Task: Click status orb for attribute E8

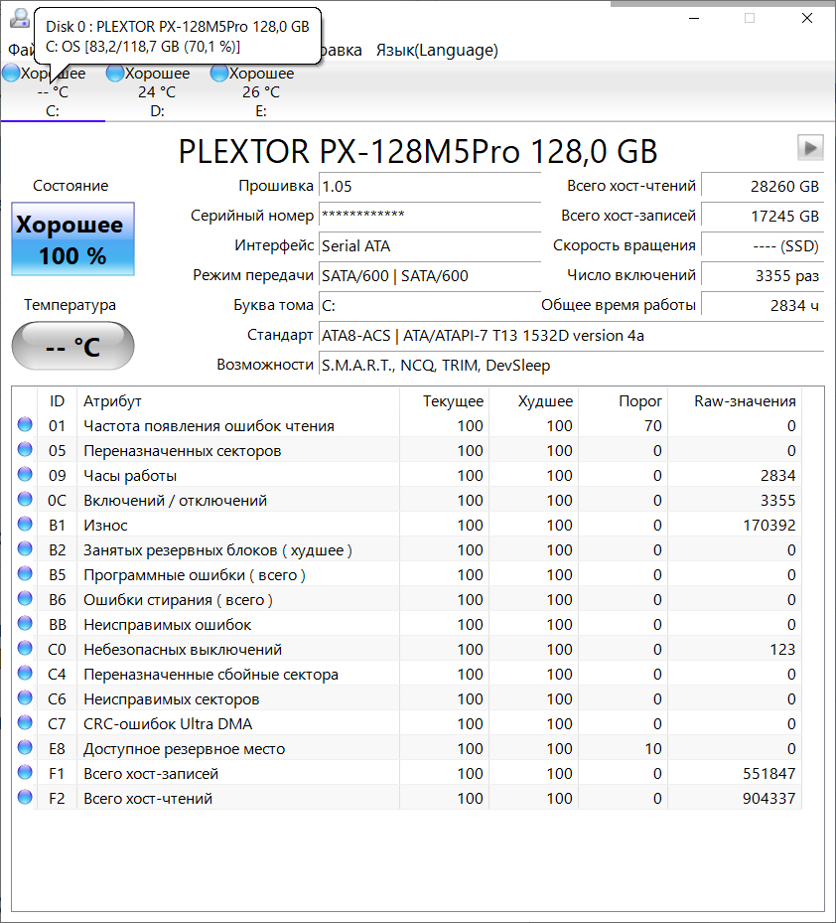Action: click(x=25, y=747)
